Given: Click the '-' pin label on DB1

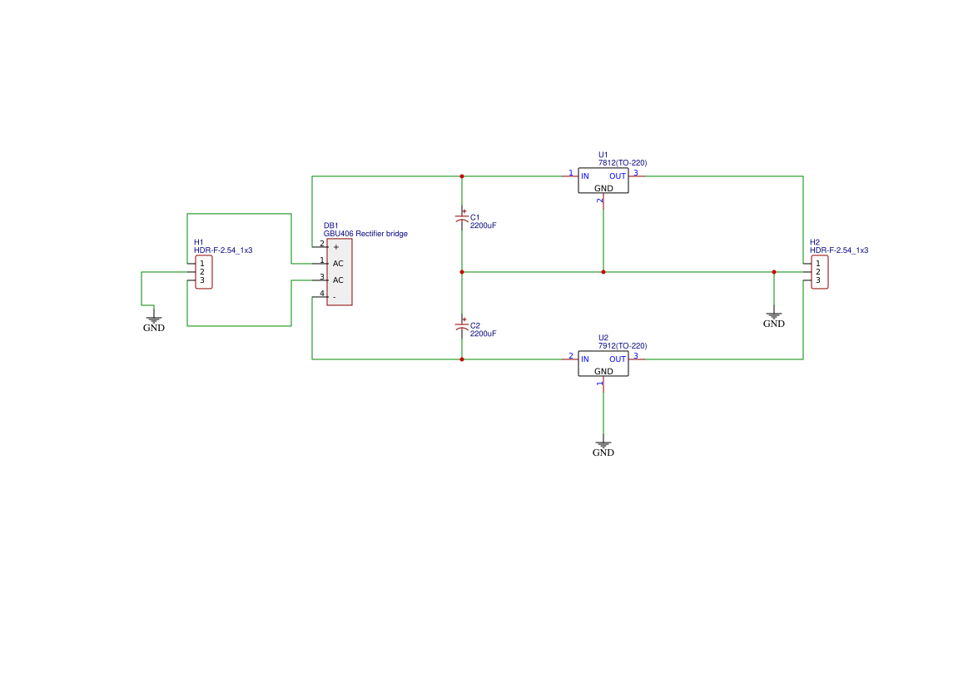Looking at the screenshot, I should 335,297.
